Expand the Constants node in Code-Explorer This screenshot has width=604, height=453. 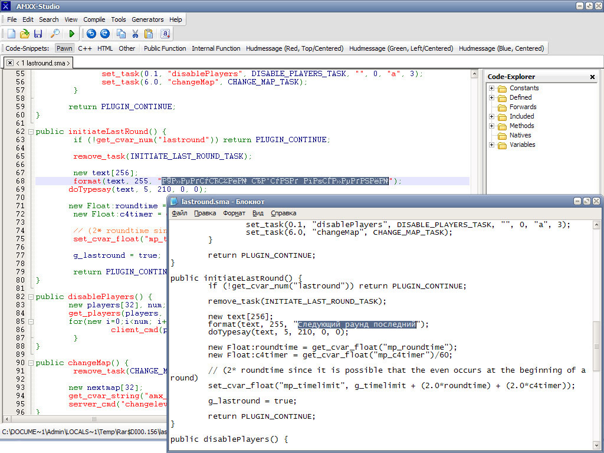click(x=491, y=88)
